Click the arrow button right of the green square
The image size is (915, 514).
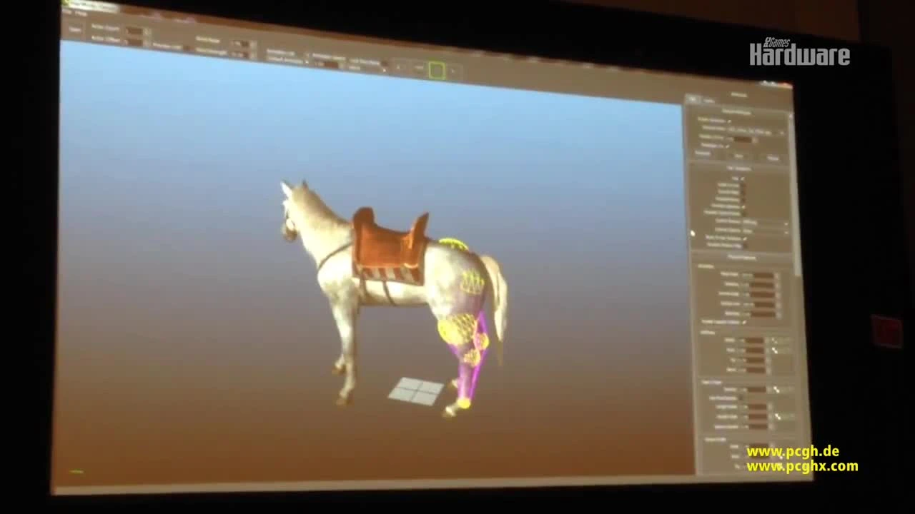[453, 72]
